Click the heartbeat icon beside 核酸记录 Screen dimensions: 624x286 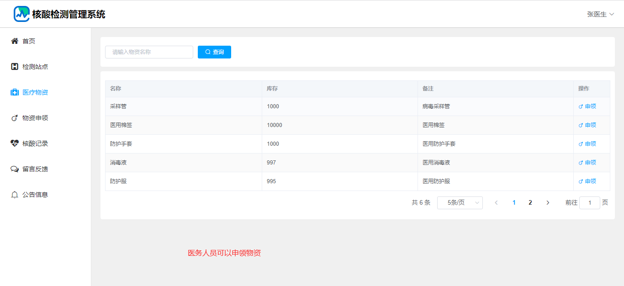(x=15, y=143)
